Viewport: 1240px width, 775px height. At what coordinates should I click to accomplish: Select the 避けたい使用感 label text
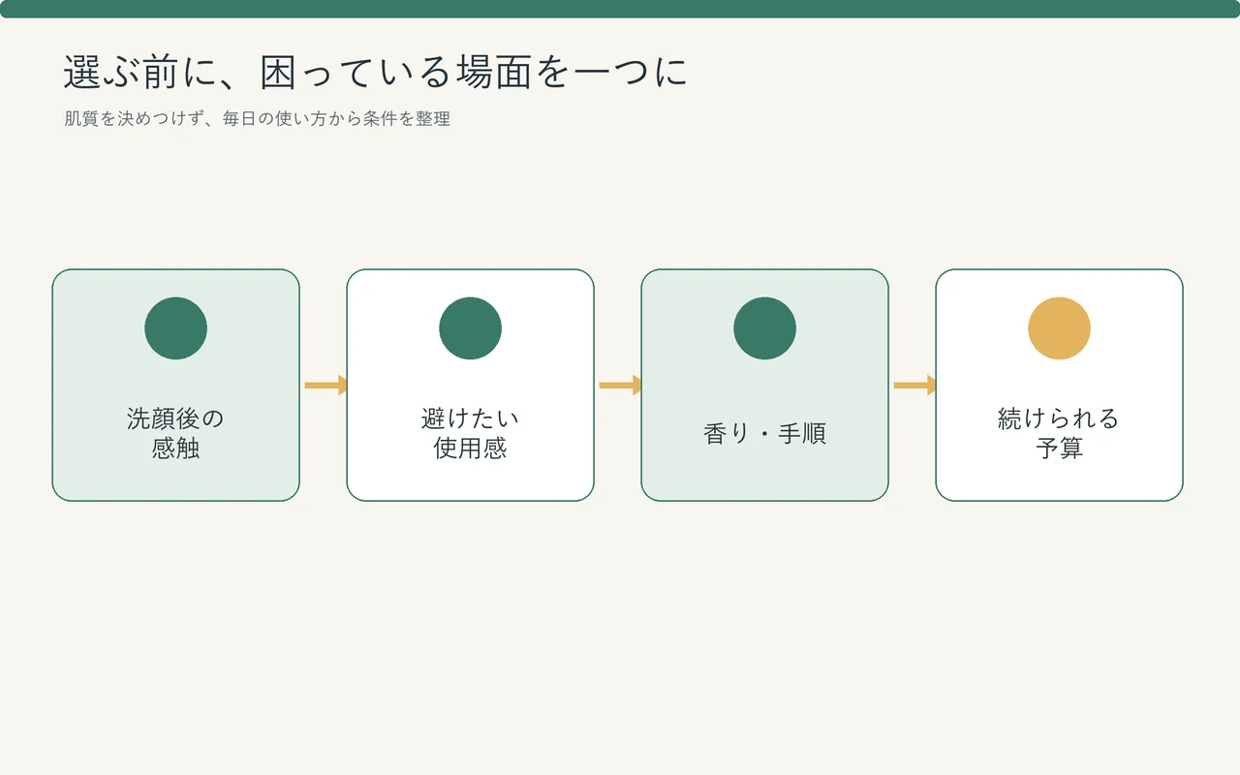coord(470,433)
